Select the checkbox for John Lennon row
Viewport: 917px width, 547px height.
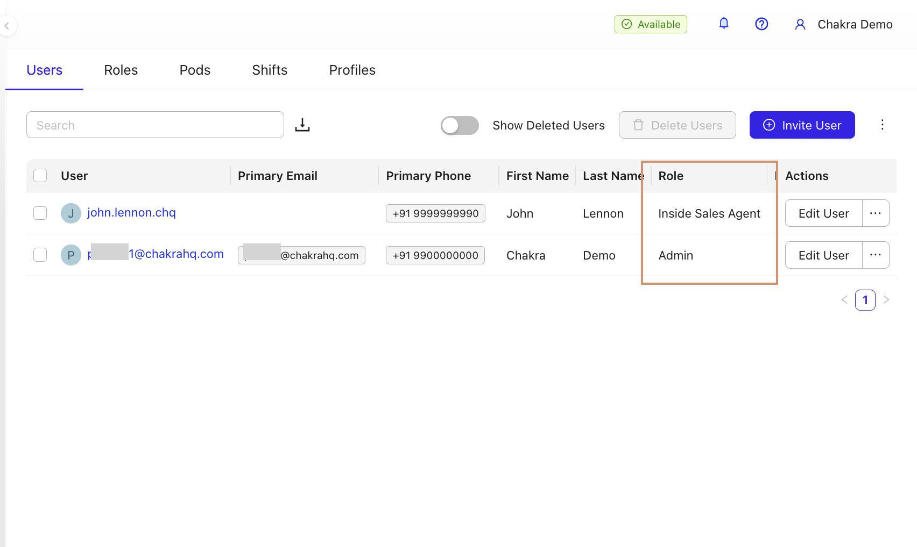pos(40,213)
